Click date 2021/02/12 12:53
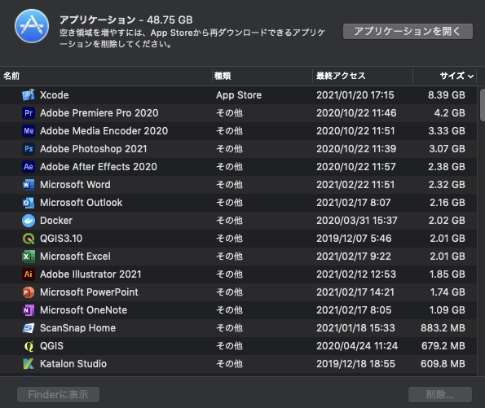Screen dimensions: 485x408 pos(356,274)
